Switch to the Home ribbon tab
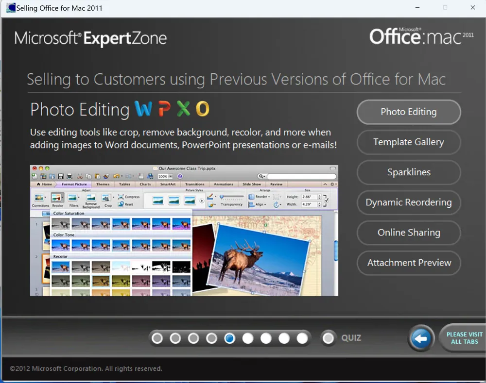This screenshot has height=383, width=486. [x=44, y=184]
